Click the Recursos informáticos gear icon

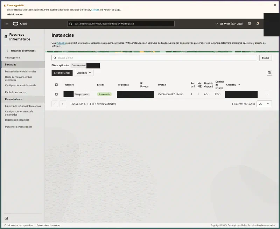(x=6, y=37)
